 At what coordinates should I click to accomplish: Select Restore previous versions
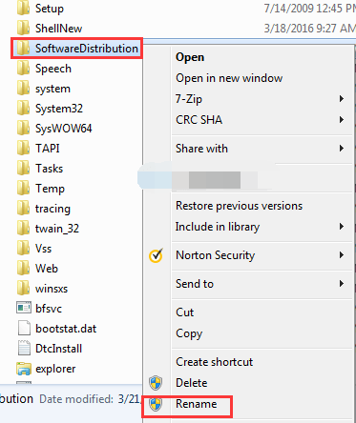tap(239, 206)
